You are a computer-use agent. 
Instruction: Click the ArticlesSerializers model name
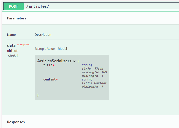pos(54,61)
